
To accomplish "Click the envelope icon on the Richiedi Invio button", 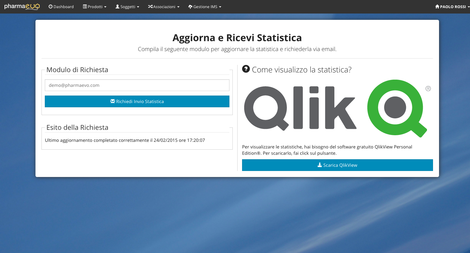I will (113, 101).
